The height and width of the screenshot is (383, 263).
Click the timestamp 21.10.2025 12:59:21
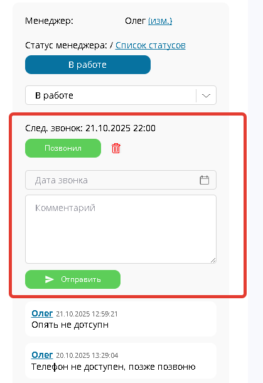pos(87,314)
